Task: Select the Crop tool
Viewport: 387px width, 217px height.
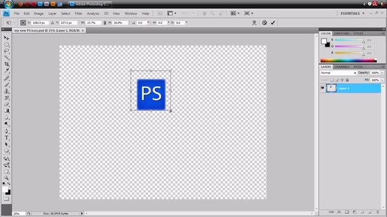Action: (7, 64)
